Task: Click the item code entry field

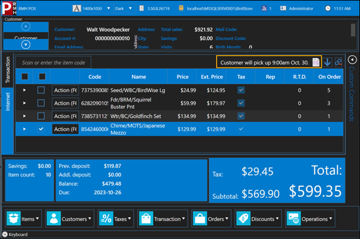Action: click(53, 62)
